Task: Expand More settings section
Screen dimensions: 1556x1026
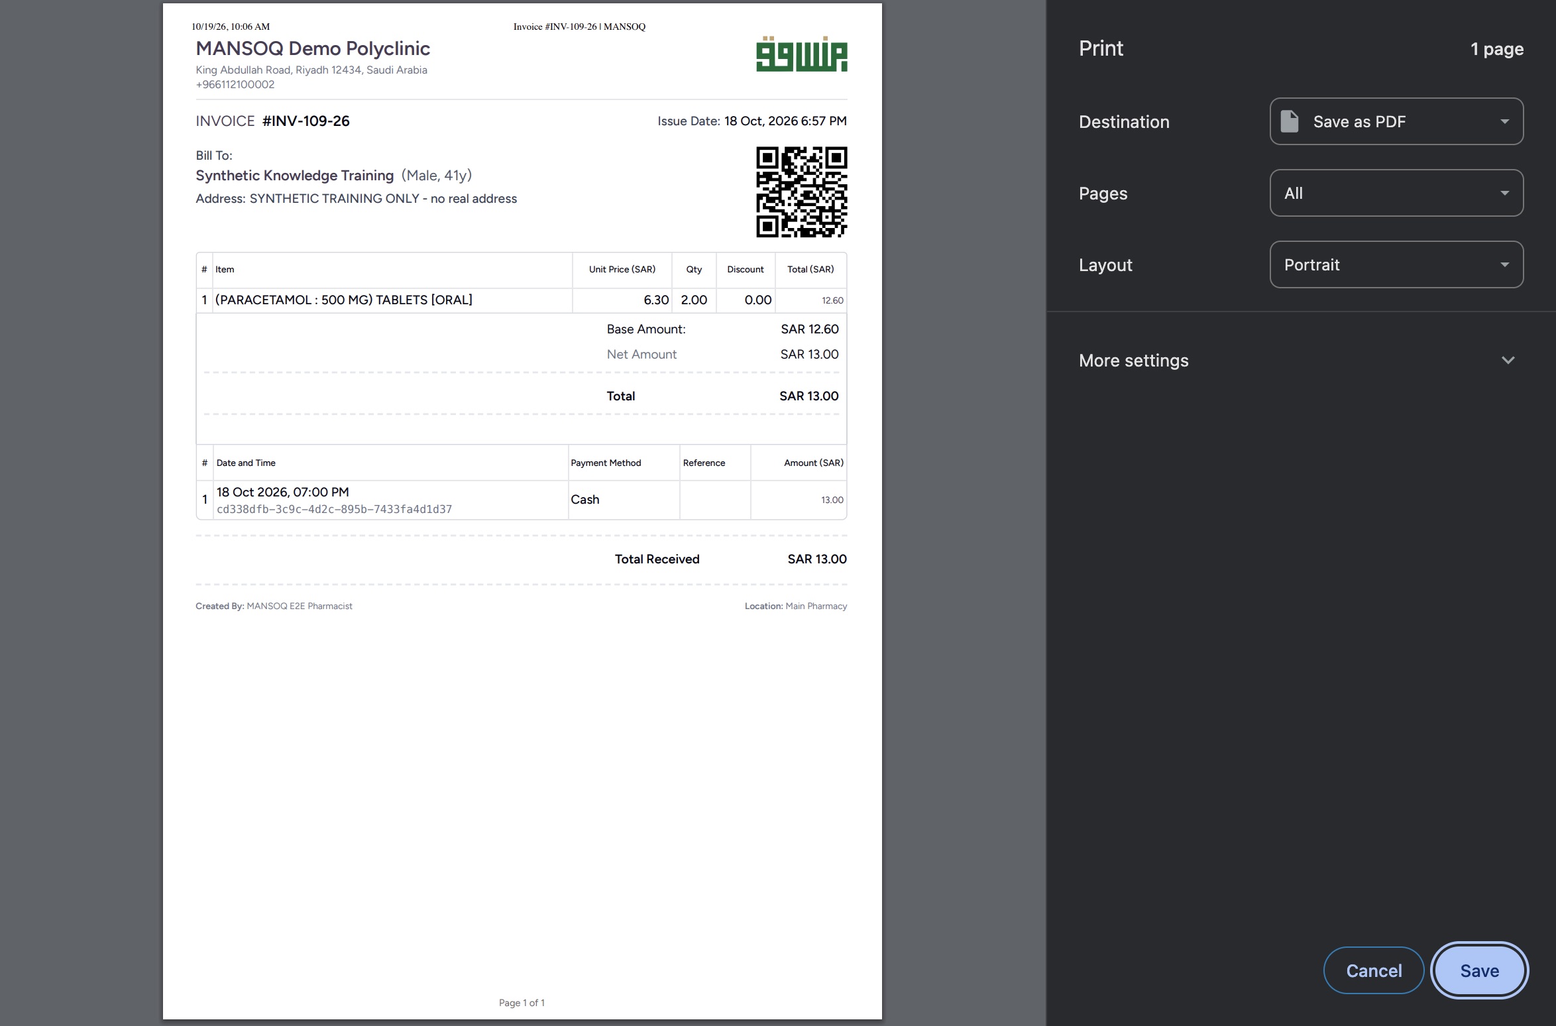Action: 1300,361
